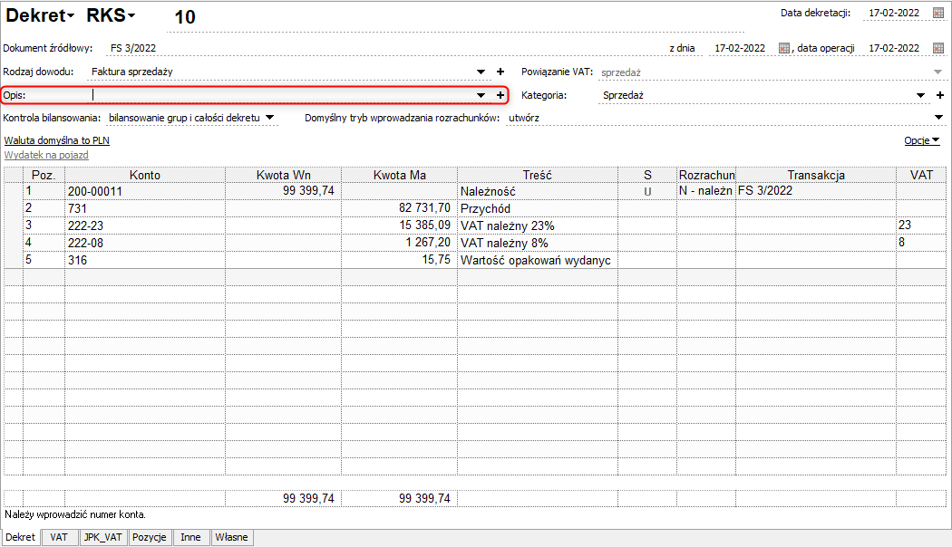Select account cell 200-00011

[x=145, y=192]
